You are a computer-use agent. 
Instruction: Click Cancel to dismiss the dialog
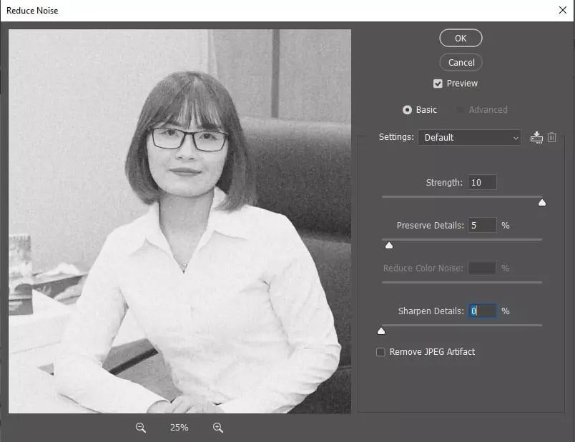coord(461,62)
